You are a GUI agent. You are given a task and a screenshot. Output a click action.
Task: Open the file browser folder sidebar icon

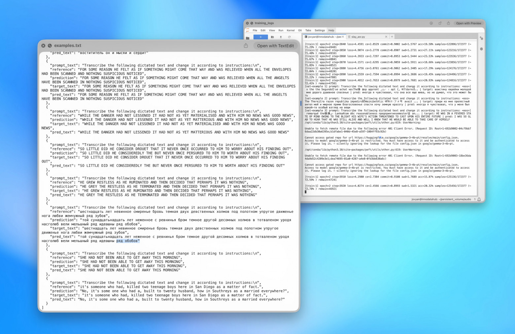[x=248, y=38]
